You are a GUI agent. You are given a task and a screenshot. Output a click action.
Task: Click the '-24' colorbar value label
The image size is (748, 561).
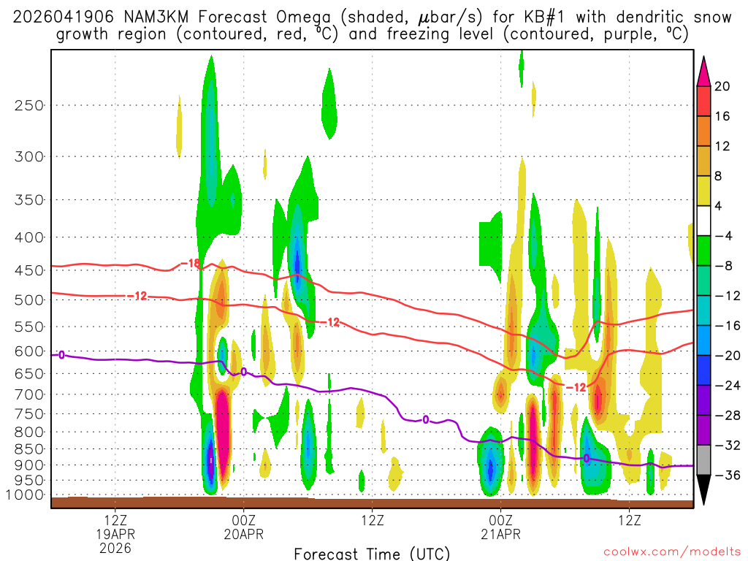pos(727,386)
